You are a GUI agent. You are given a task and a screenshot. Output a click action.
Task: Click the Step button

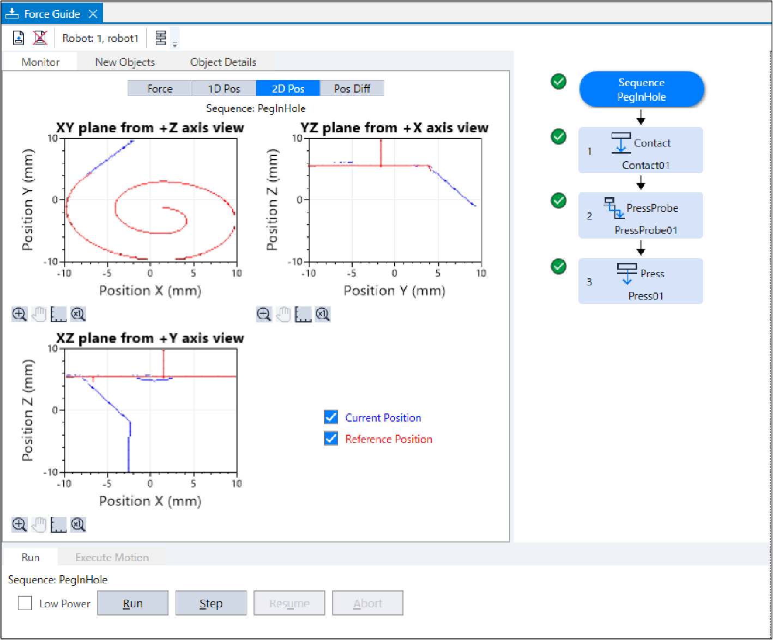tap(211, 604)
